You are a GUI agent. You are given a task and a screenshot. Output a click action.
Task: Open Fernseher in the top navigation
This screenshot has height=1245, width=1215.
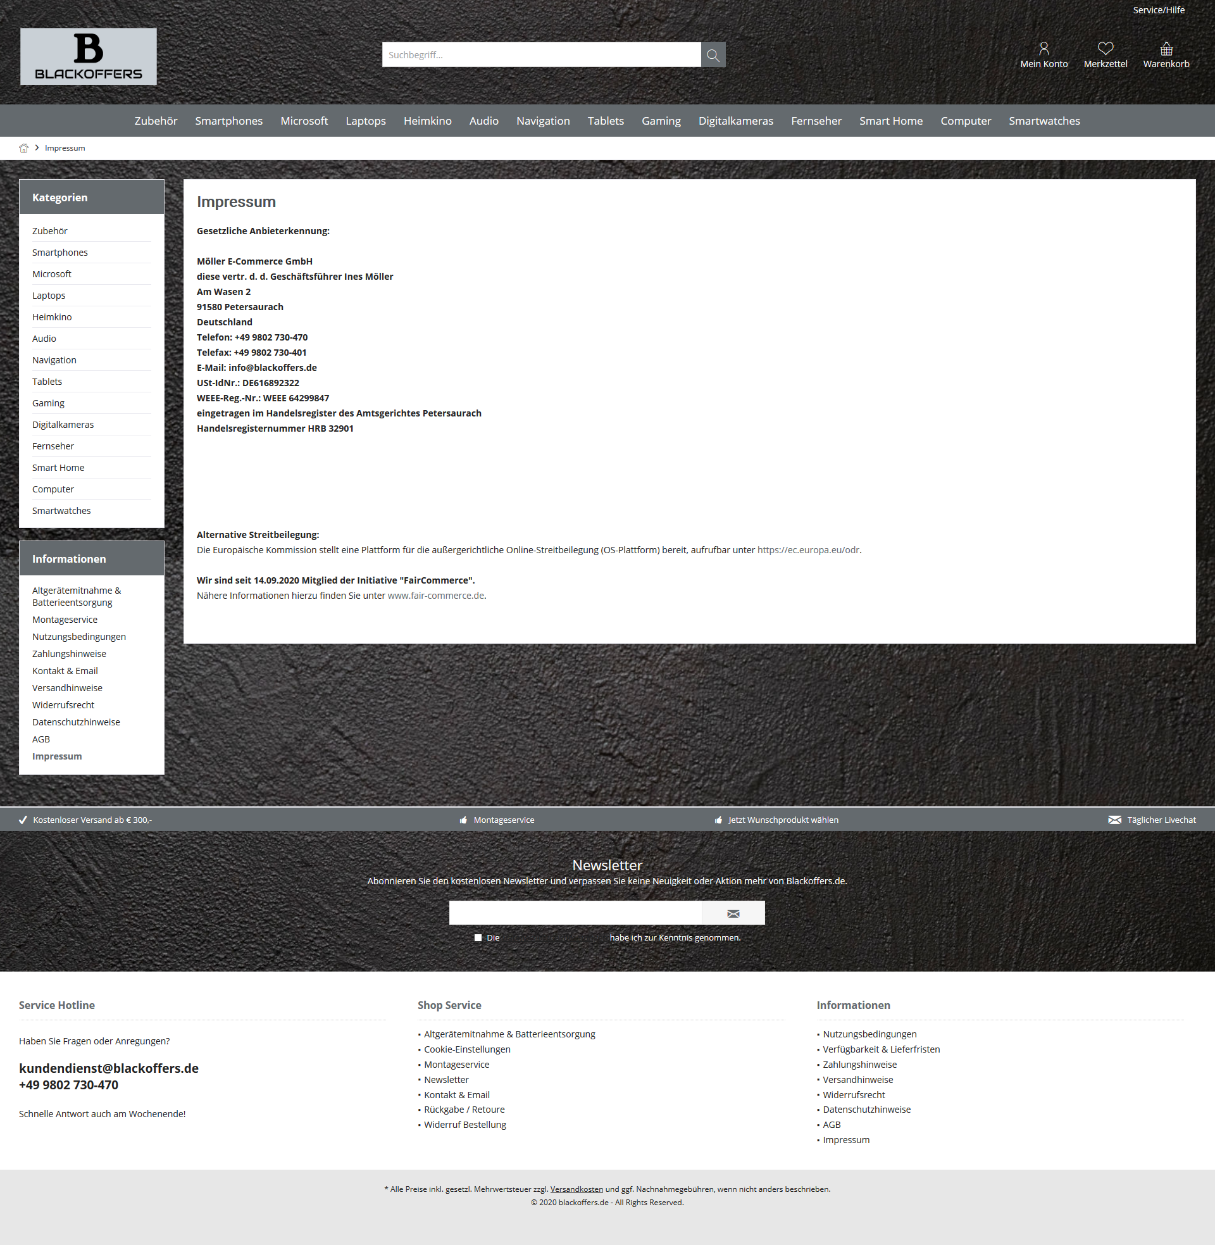click(816, 121)
